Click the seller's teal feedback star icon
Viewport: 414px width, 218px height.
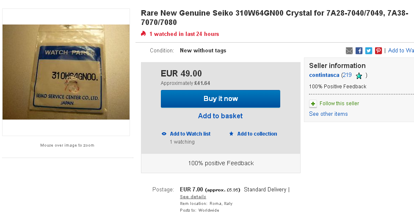359,76
